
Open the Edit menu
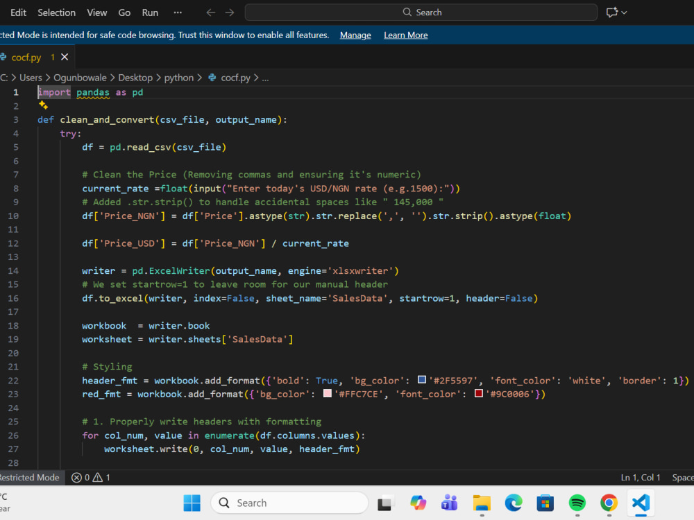(x=18, y=12)
